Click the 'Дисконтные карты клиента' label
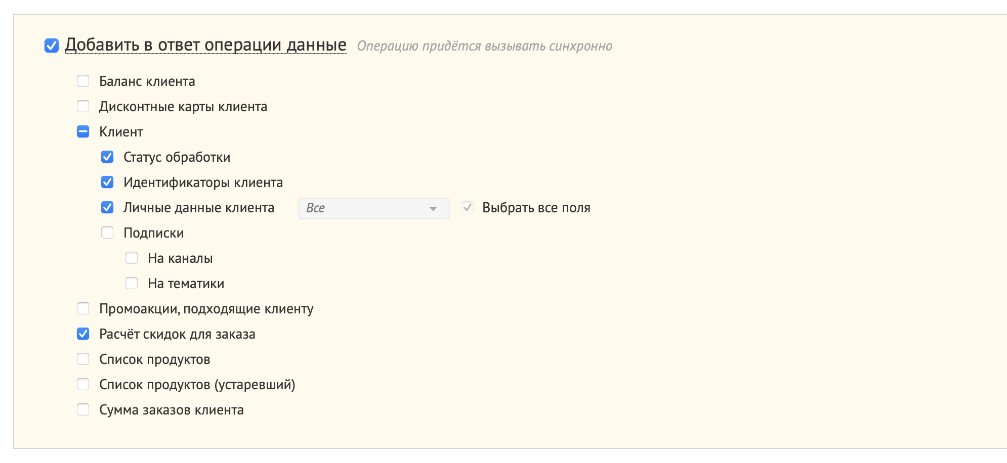This screenshot has height=463, width=1007. tap(183, 107)
